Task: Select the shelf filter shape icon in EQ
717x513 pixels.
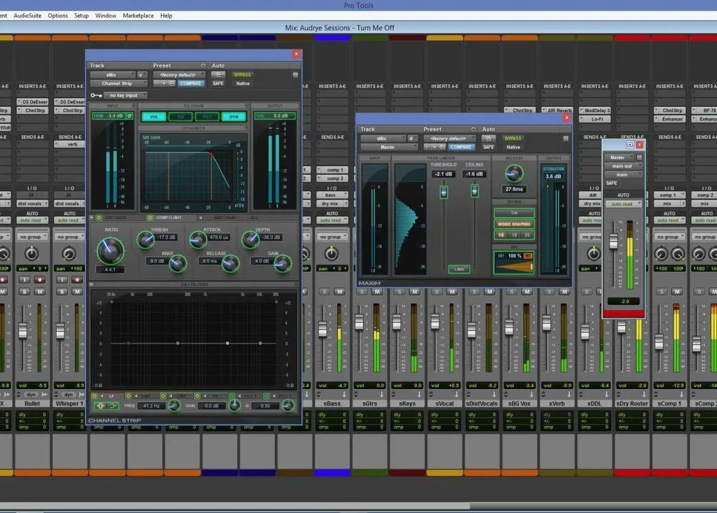Action: tap(113, 405)
